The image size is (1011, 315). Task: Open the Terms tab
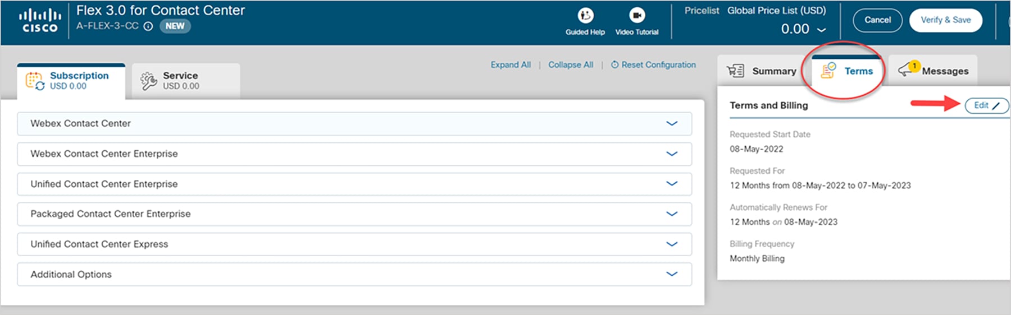(x=847, y=71)
